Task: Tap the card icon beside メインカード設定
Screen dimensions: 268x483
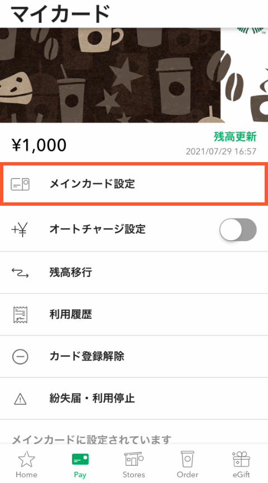Action: tap(20, 184)
